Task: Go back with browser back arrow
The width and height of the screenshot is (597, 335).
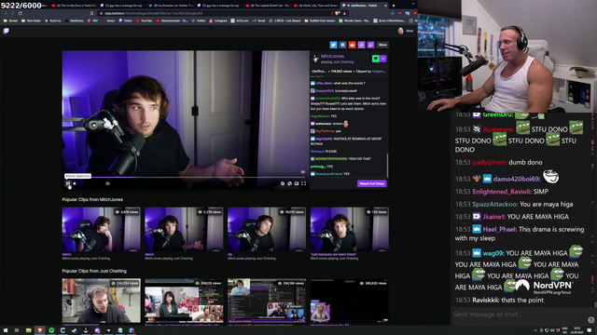Action: pos(6,13)
